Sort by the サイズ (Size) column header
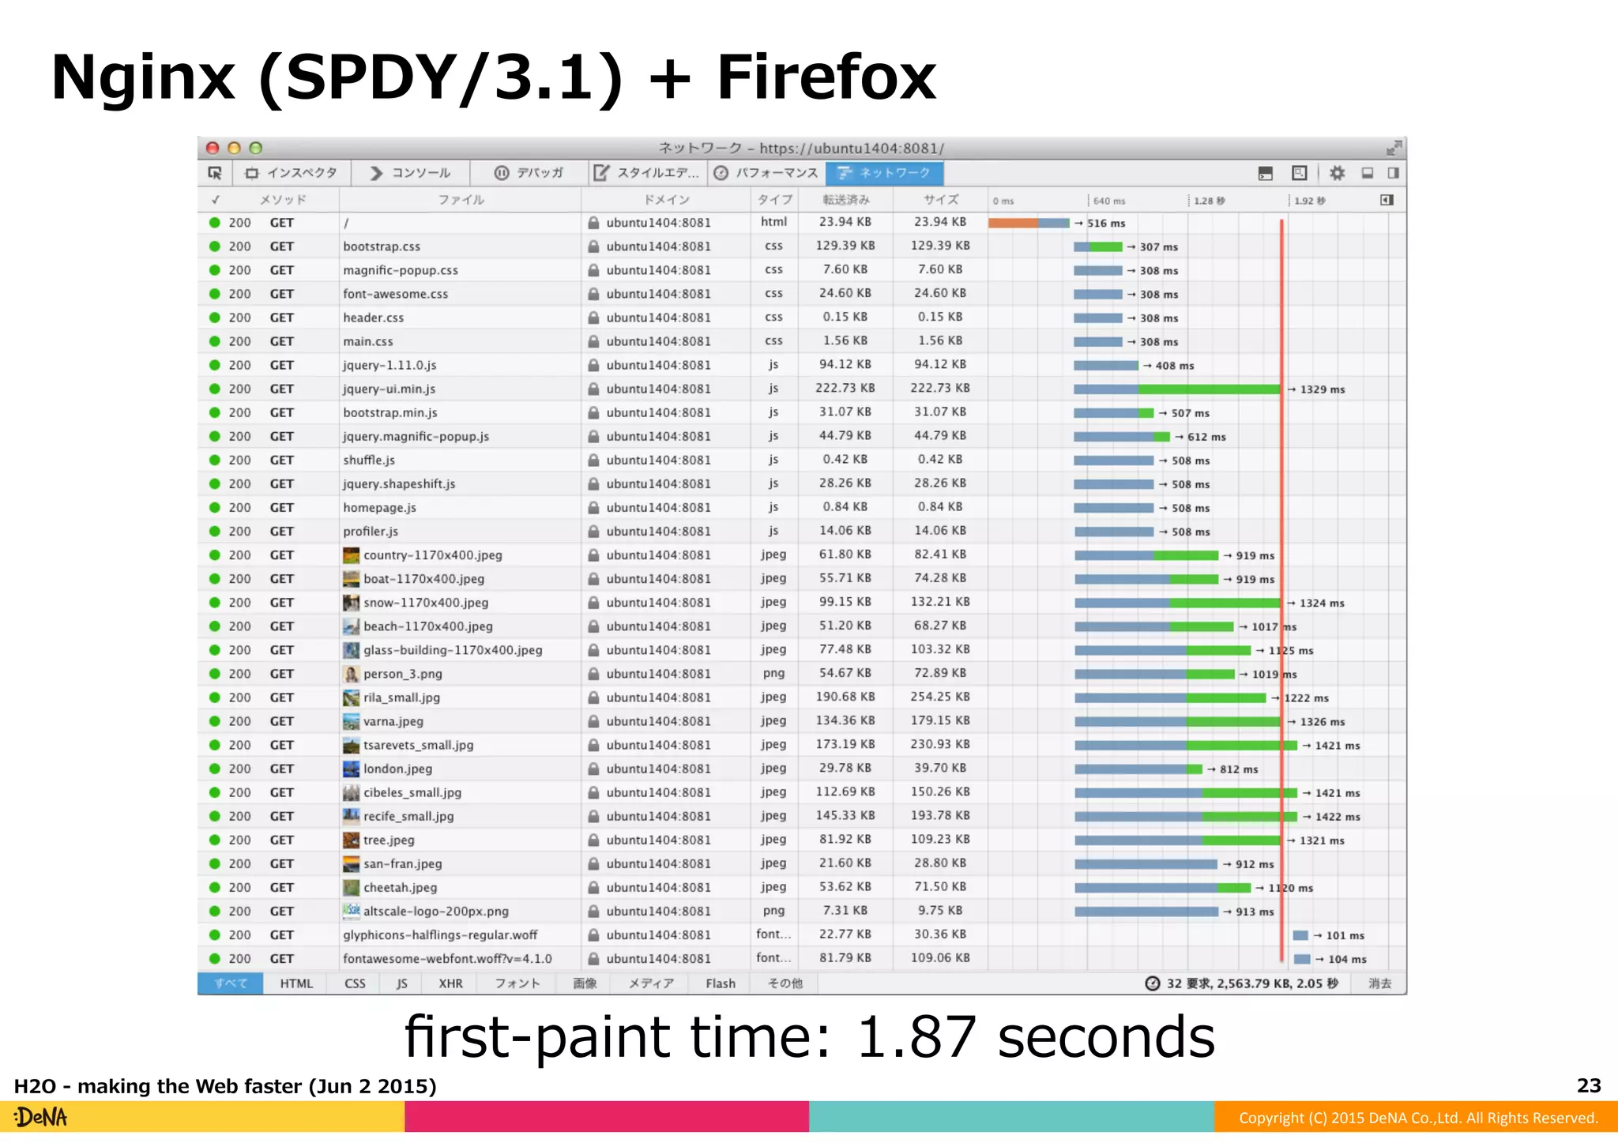1618x1143 pixels. pyautogui.click(x=940, y=200)
